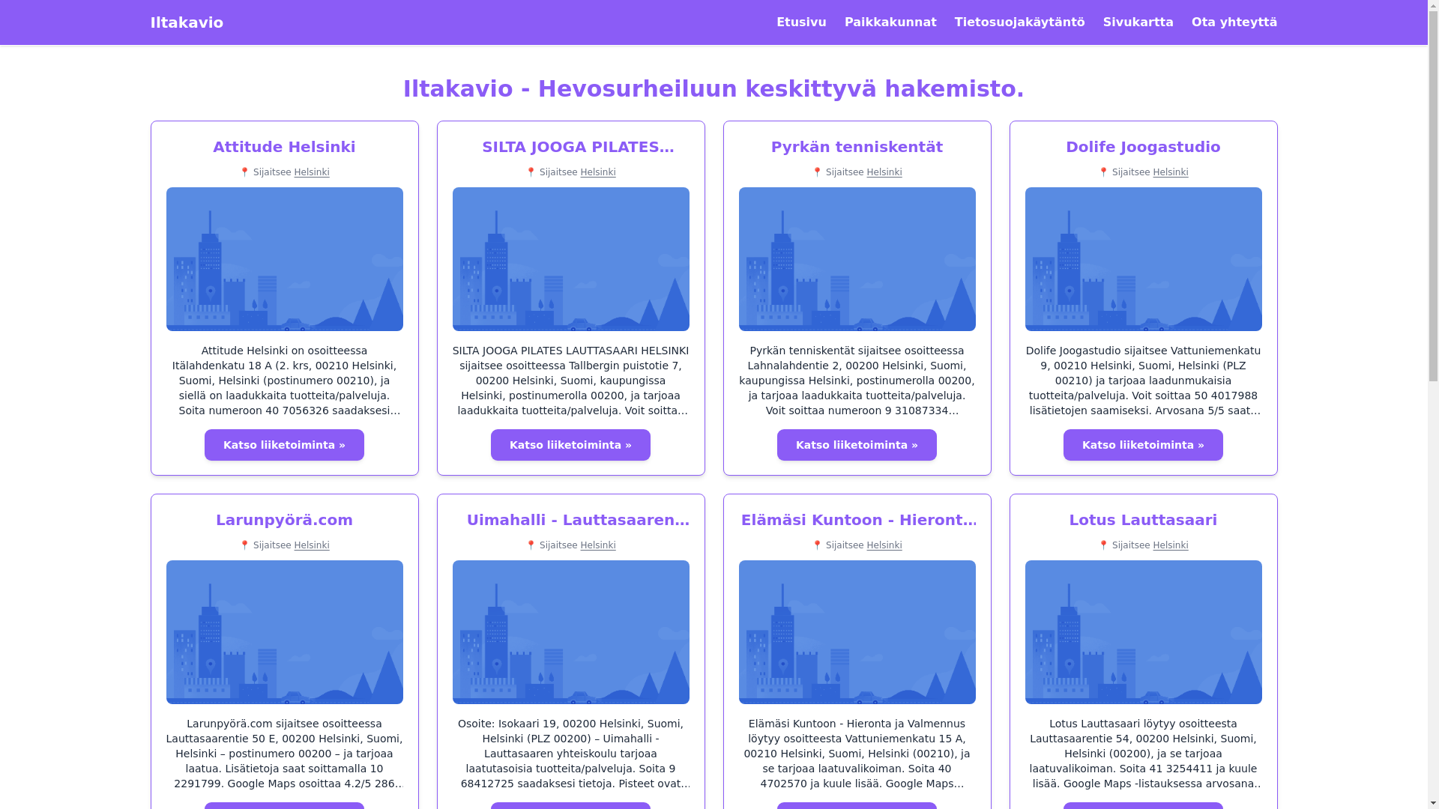Go to Etusivu in the navigation

[x=801, y=22]
